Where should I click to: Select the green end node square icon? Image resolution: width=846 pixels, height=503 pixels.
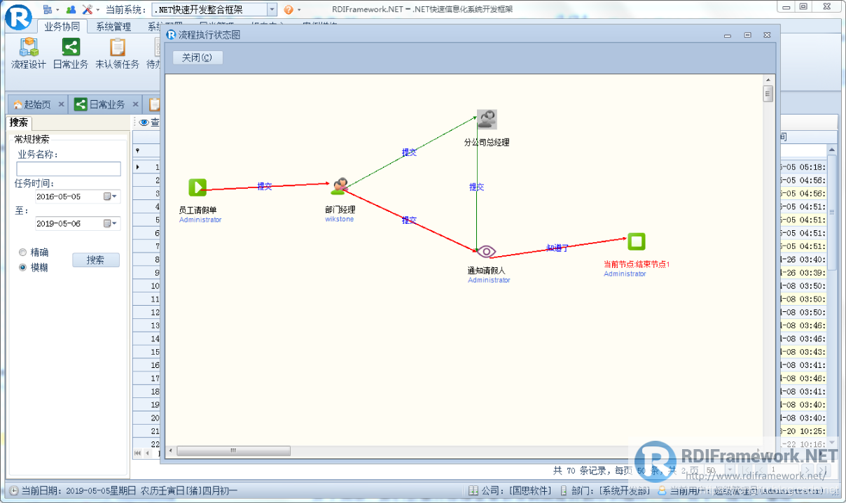[636, 242]
